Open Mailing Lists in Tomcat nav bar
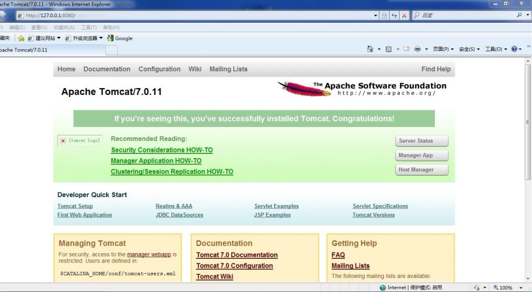The image size is (532, 292). click(x=229, y=69)
